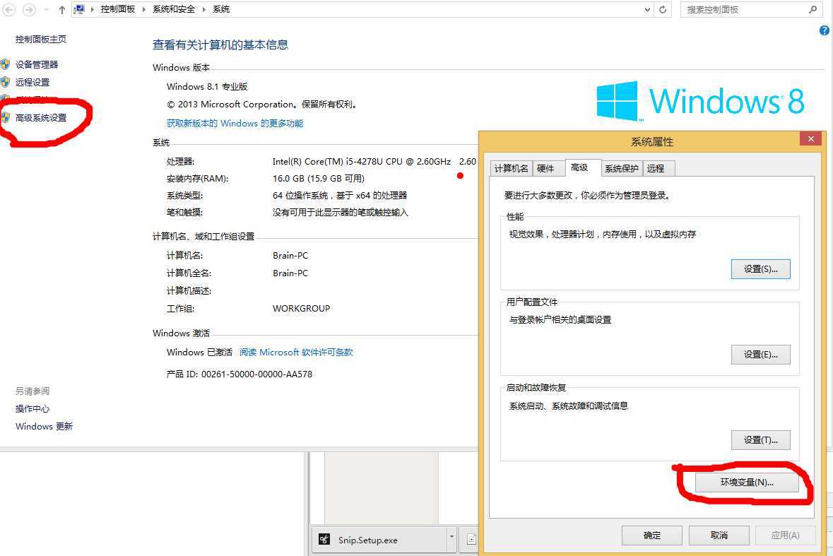
Task: Open the address bar history dropdown
Action: point(647,10)
